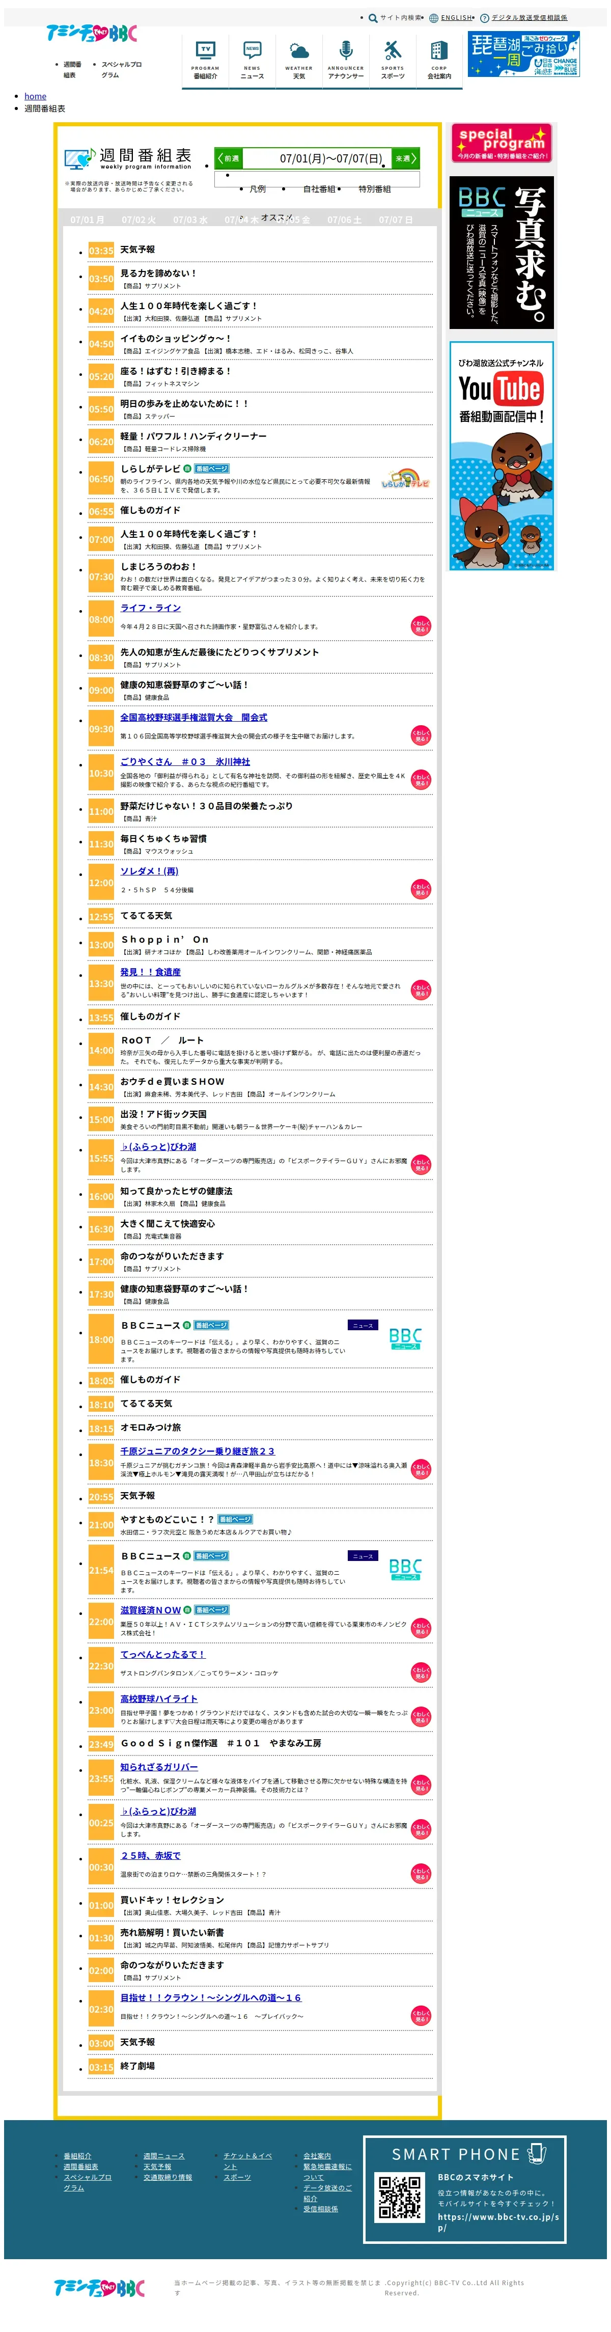The image size is (611, 2332).
Task: Click the site search magnifier icon
Action: [373, 17]
